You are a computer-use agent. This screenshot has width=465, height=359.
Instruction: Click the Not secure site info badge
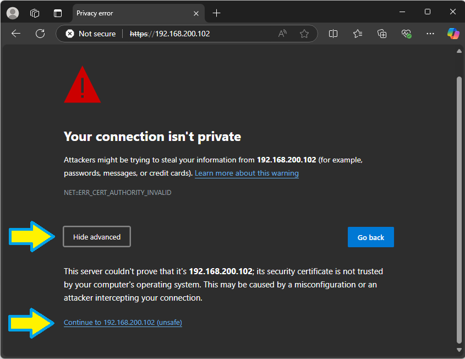click(91, 34)
